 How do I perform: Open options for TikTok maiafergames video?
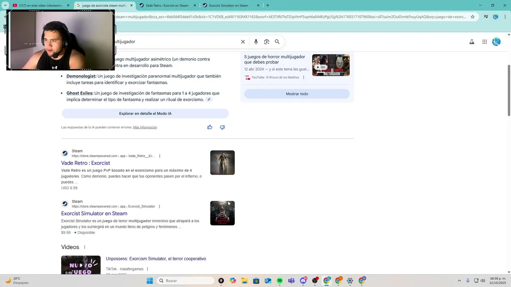(147, 269)
